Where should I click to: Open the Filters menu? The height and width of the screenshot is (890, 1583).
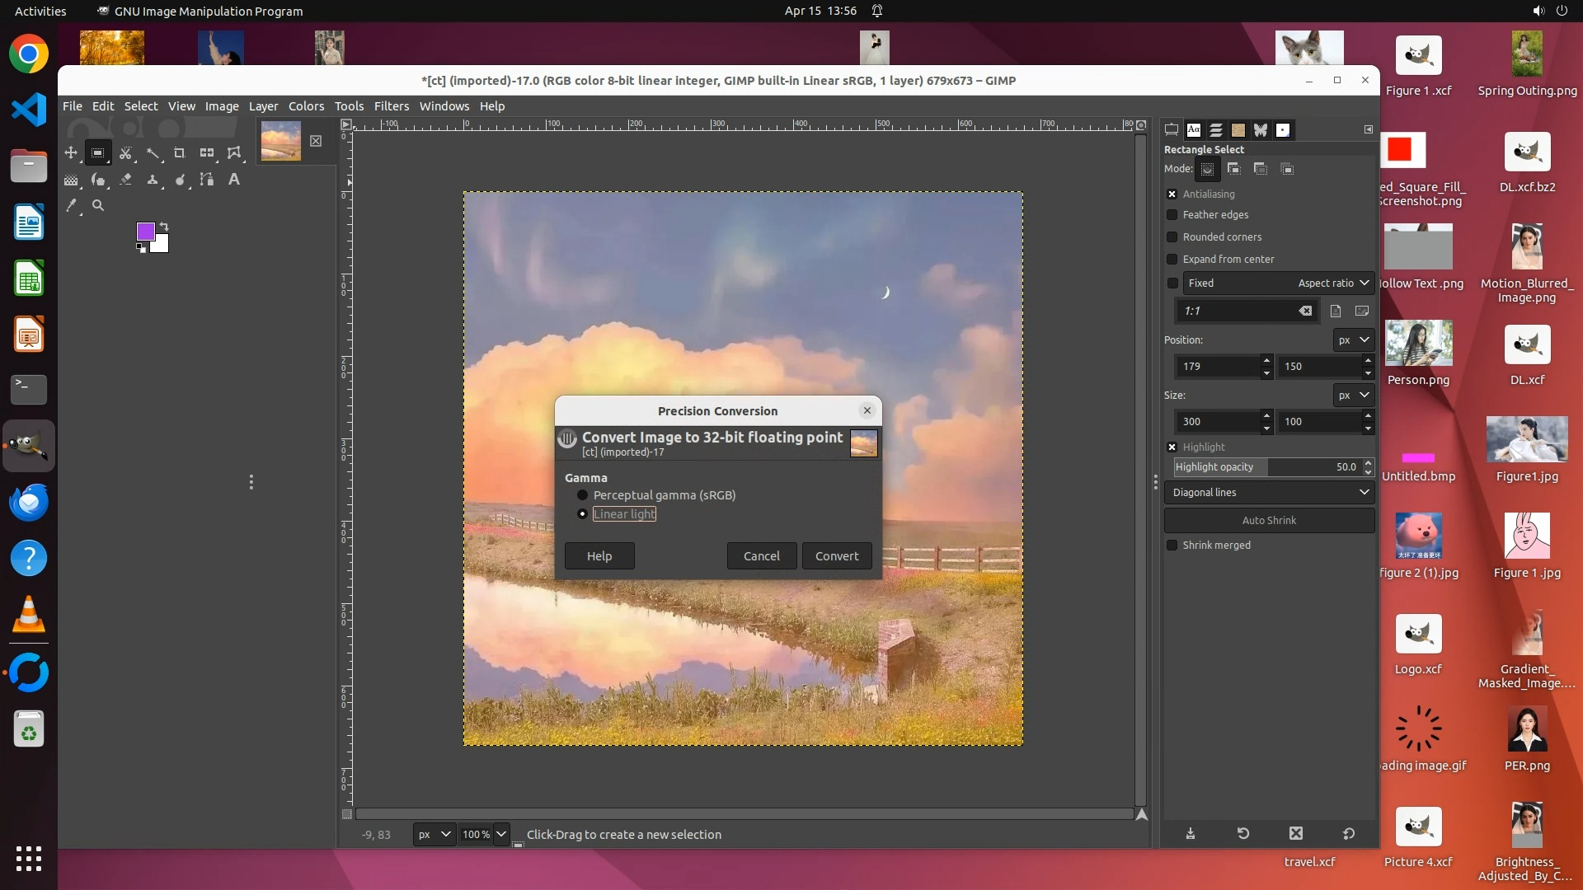point(391,106)
